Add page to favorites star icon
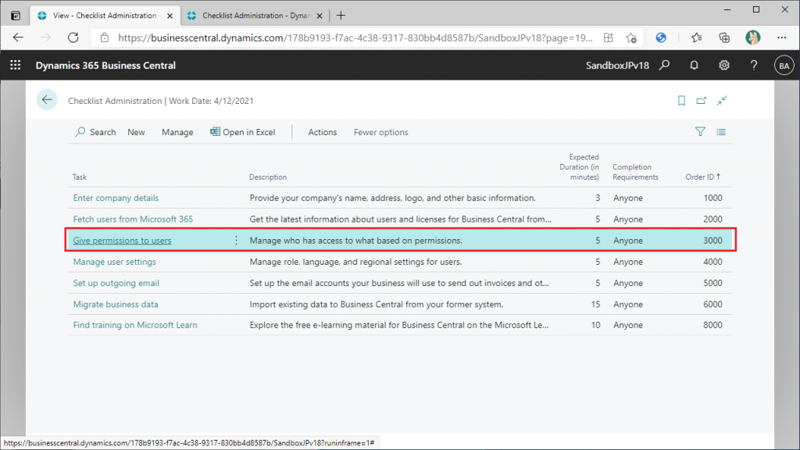The width and height of the screenshot is (800, 450). tap(631, 37)
